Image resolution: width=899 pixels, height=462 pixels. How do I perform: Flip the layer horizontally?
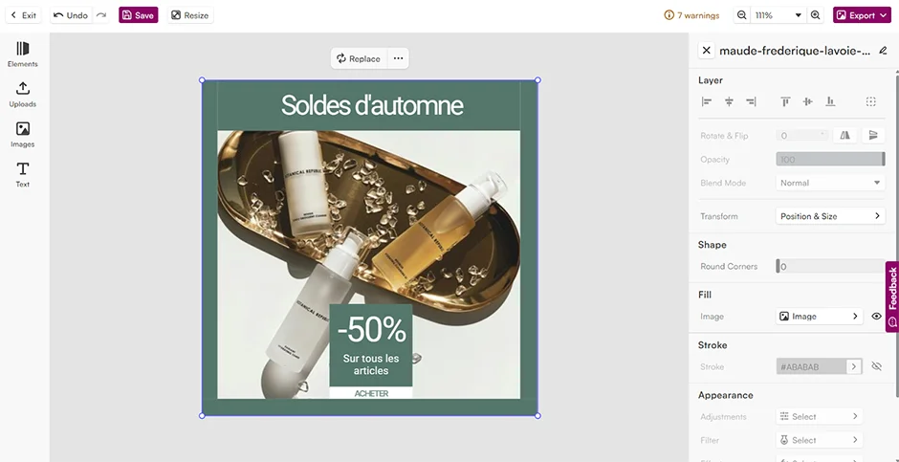(x=844, y=136)
